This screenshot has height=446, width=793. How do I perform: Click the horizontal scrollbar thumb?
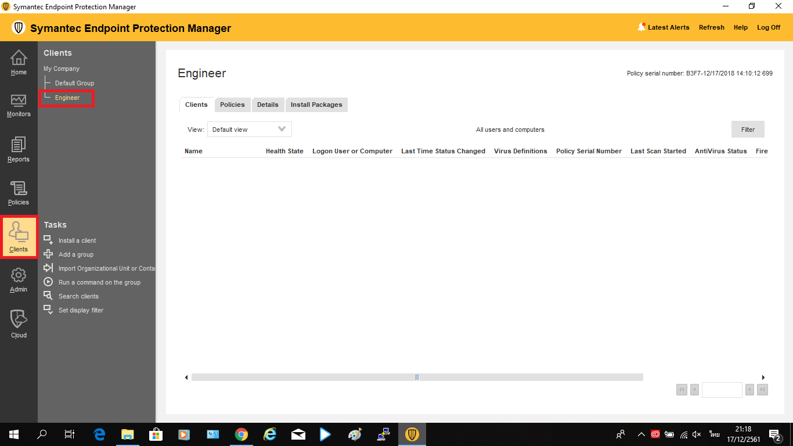(x=417, y=377)
